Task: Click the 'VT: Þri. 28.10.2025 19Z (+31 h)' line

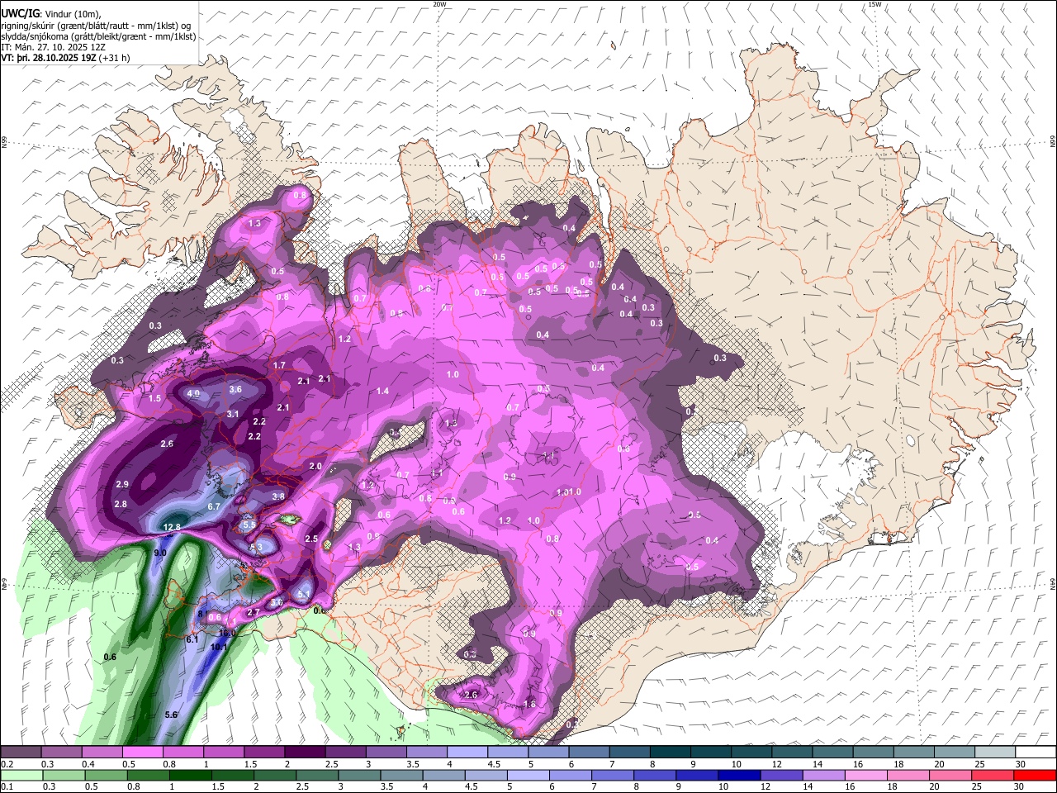Action: pyautogui.click(x=65, y=58)
